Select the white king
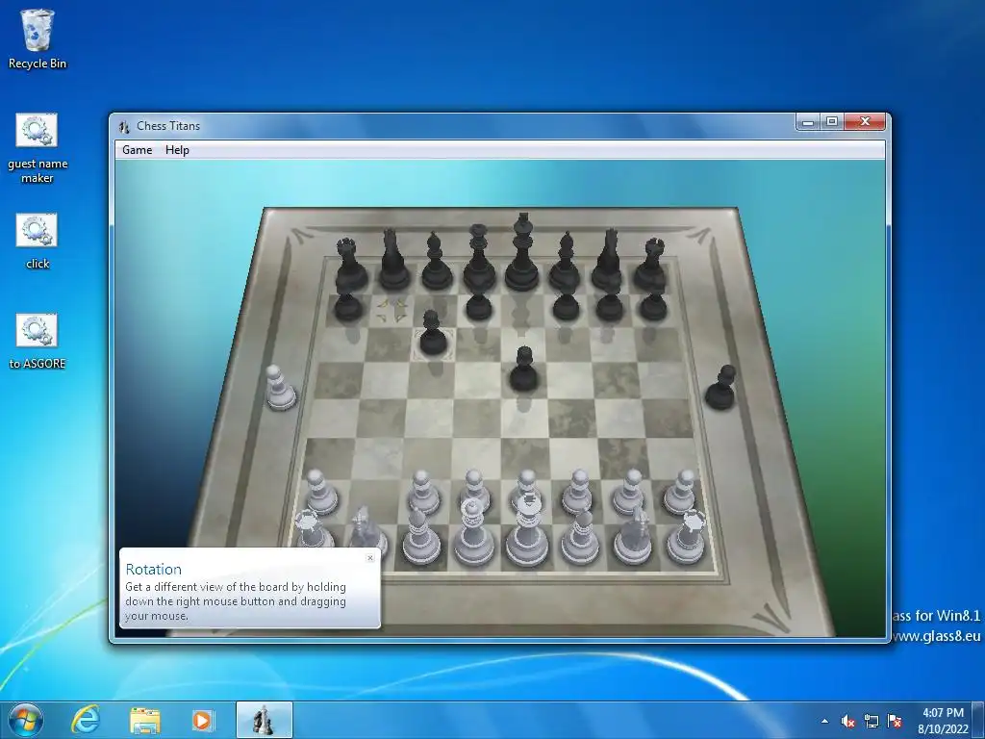 [526, 531]
